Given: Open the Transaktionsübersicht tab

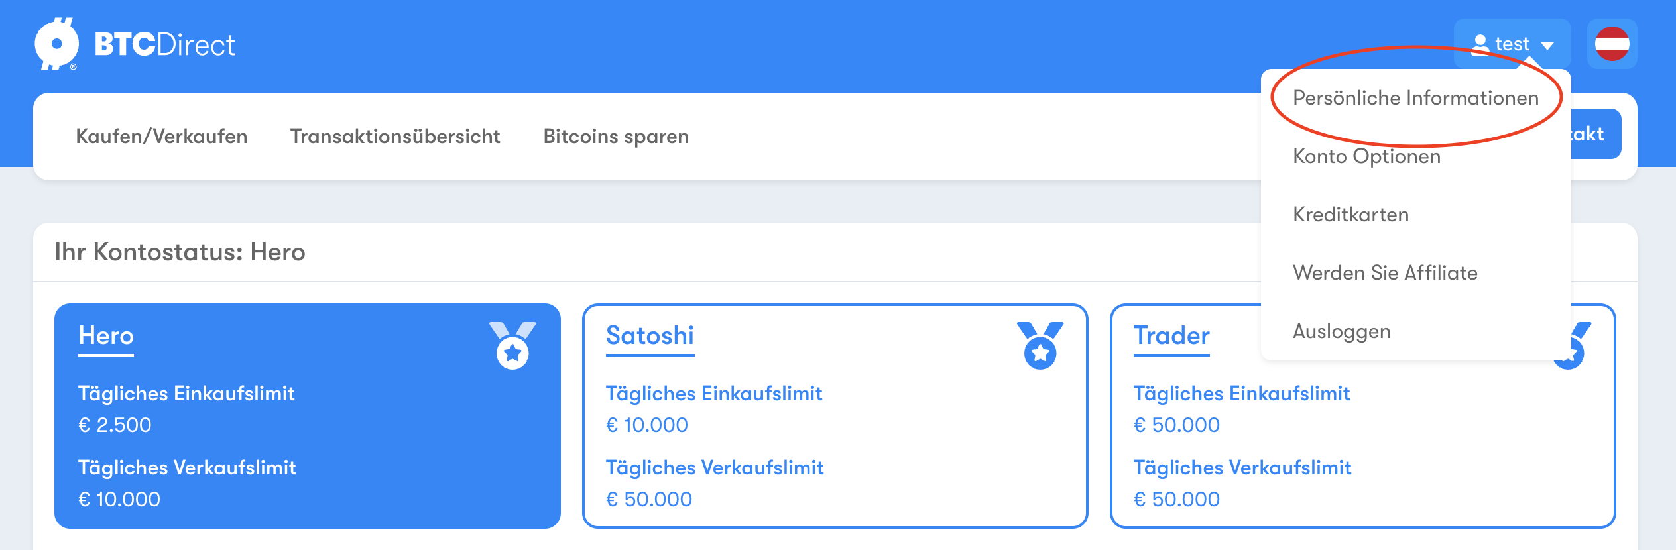Looking at the screenshot, I should click(x=395, y=137).
